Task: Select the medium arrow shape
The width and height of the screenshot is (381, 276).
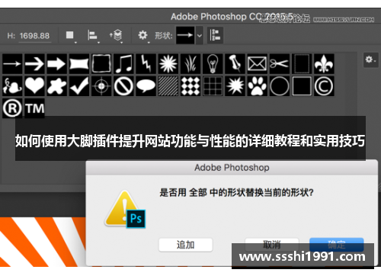Action: coord(34,64)
